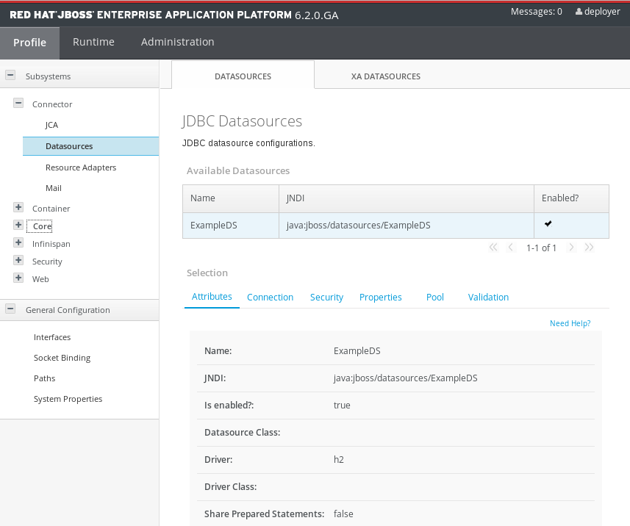This screenshot has width=630, height=526.
Task: Expand the Infinispan tree node
Action: click(x=18, y=243)
